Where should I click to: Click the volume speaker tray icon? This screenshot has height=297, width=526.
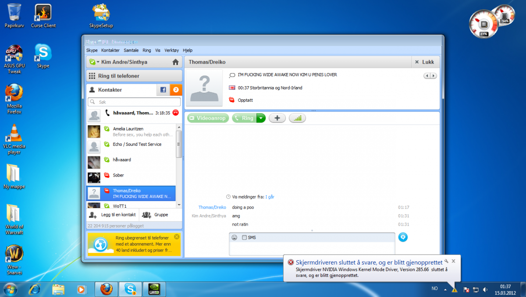(x=485, y=290)
